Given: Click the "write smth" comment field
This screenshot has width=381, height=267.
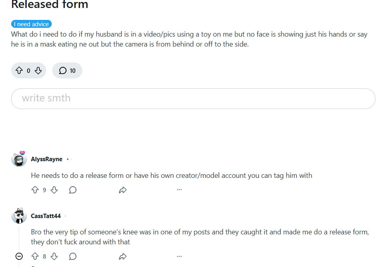Looking at the screenshot, I should click(x=193, y=98).
